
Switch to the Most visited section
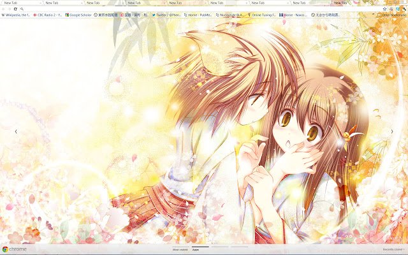180,249
